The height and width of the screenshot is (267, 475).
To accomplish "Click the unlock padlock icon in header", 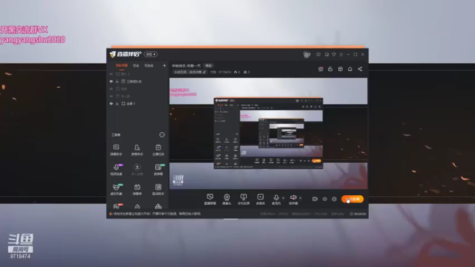I will [330, 69].
